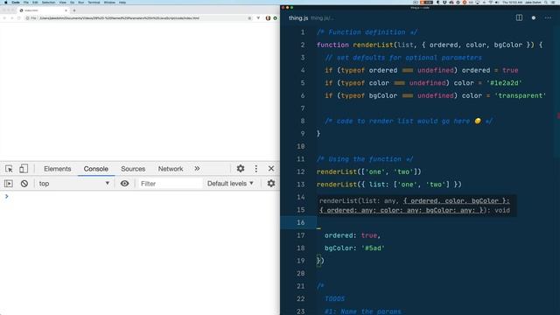Activate the DevTools inspect element picker
This screenshot has width=560, height=315.
(x=9, y=169)
